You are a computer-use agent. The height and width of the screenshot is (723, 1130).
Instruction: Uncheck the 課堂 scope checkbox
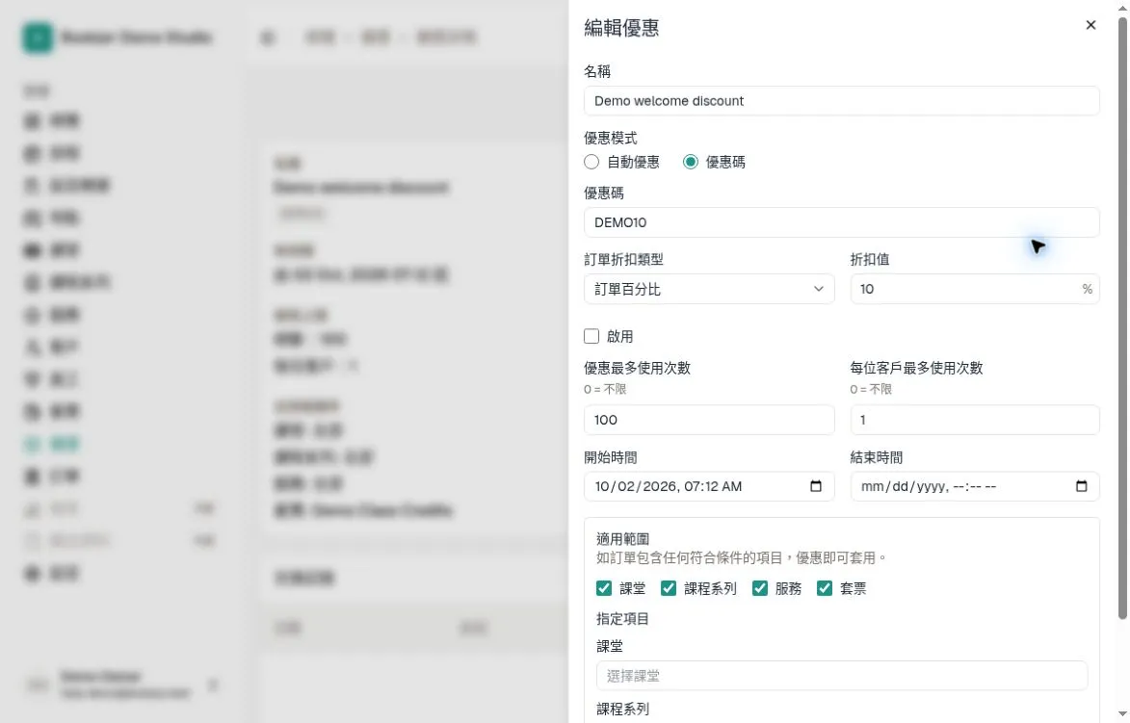click(604, 588)
